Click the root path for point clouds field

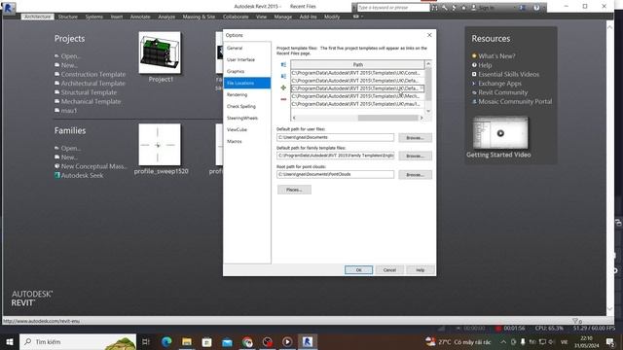(335, 174)
